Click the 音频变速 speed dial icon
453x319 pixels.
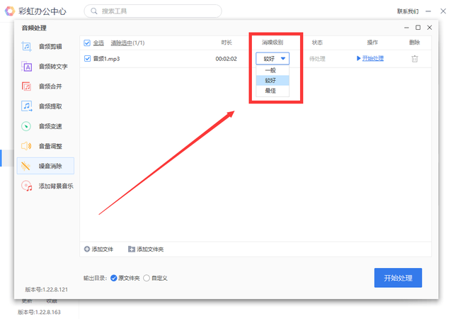click(26, 126)
